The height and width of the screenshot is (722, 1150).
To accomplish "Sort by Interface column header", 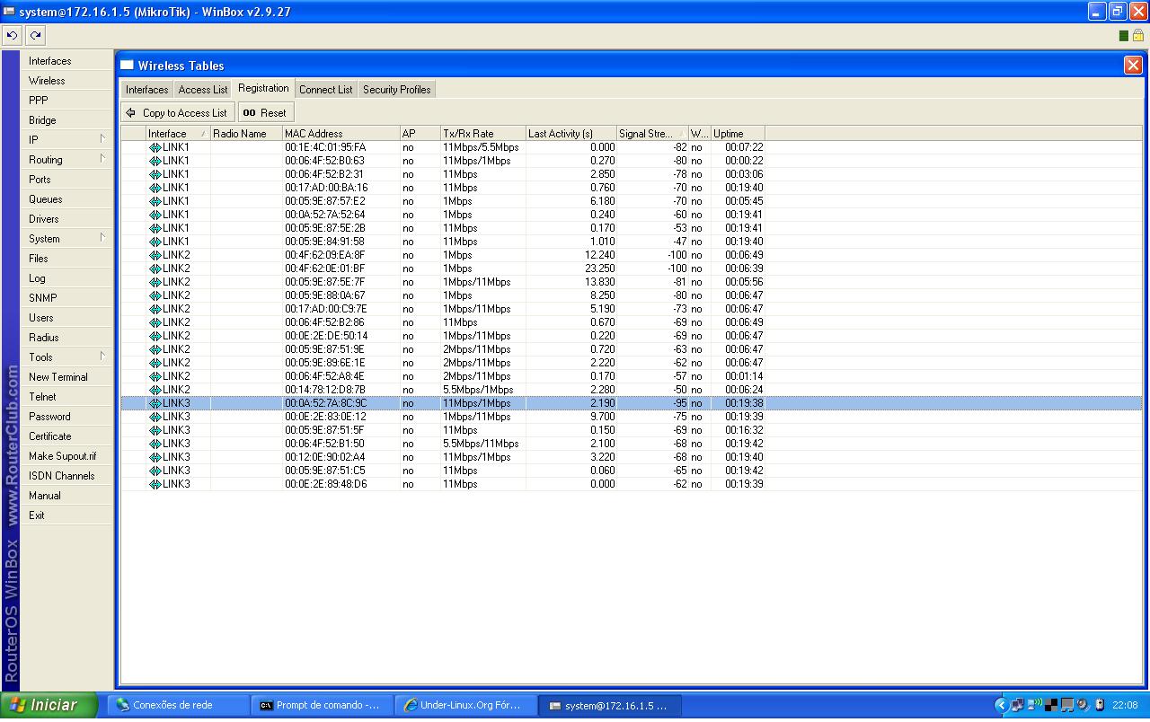I will click(178, 134).
